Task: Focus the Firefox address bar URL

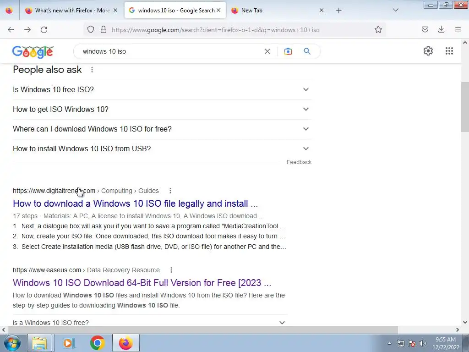Action: click(215, 30)
